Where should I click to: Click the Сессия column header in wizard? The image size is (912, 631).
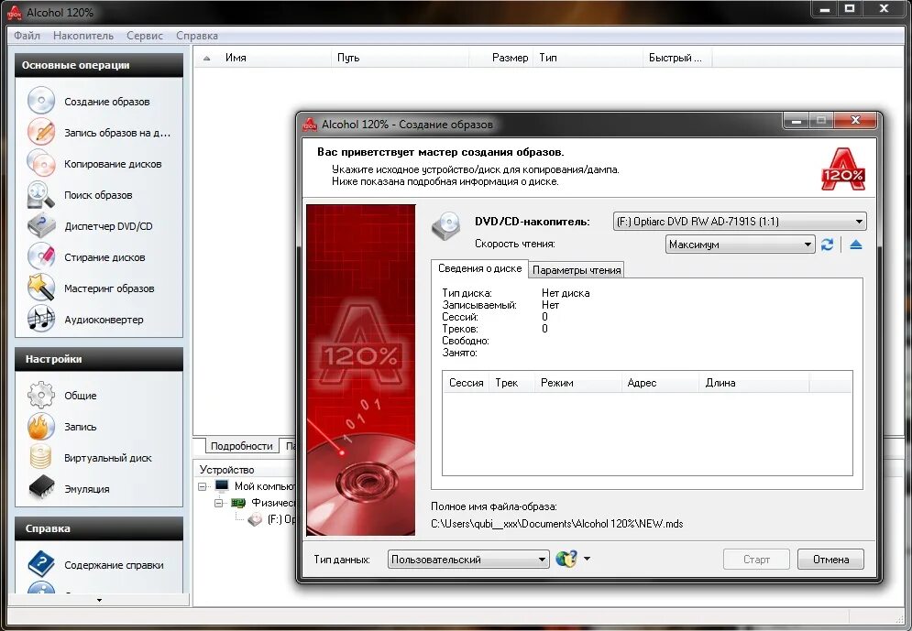466,383
